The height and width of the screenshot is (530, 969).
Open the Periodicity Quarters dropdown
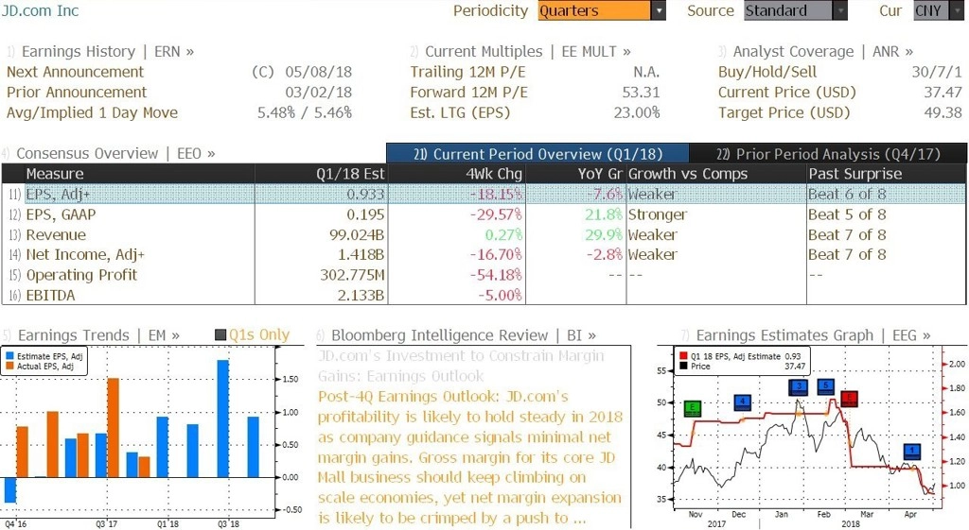[x=601, y=10]
